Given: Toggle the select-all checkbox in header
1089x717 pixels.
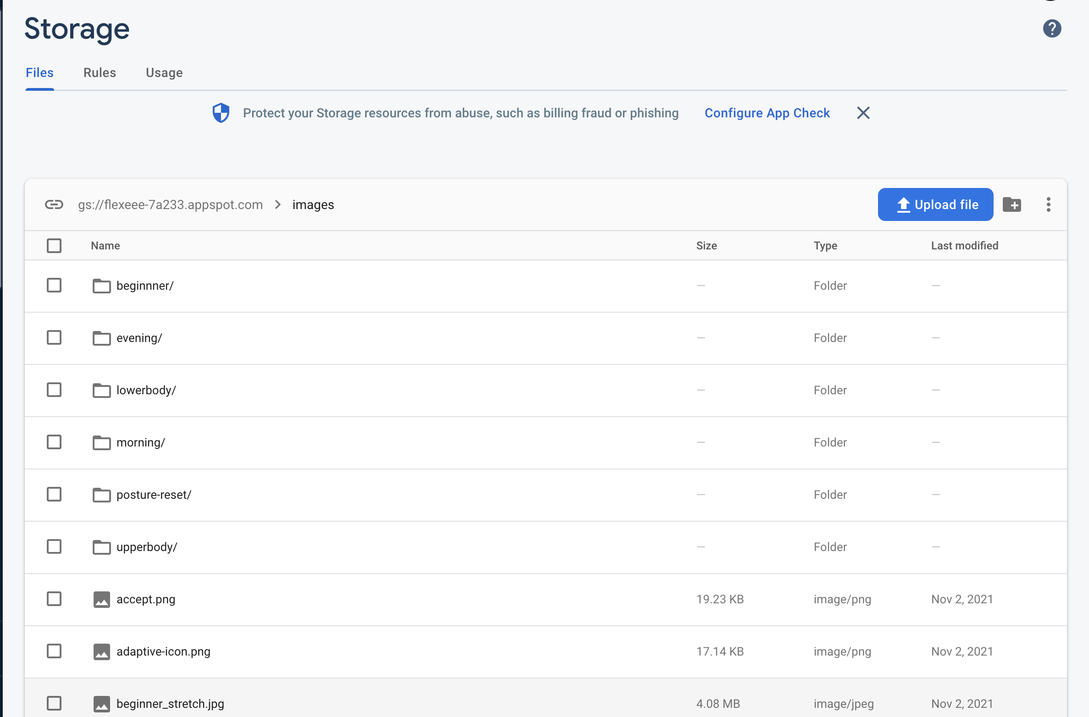Looking at the screenshot, I should [54, 246].
